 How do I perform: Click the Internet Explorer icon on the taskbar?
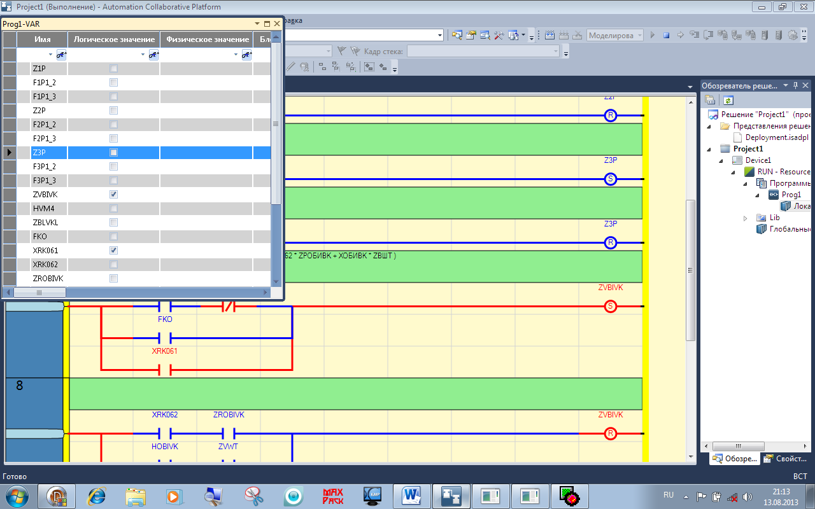coord(97,495)
